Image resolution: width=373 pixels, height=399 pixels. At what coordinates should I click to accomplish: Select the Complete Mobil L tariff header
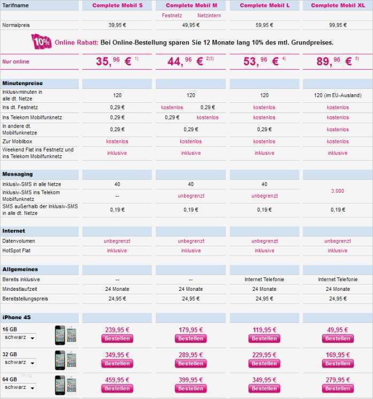point(265,5)
